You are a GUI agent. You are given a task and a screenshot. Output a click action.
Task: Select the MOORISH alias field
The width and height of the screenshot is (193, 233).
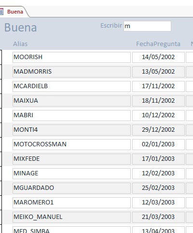point(71,57)
